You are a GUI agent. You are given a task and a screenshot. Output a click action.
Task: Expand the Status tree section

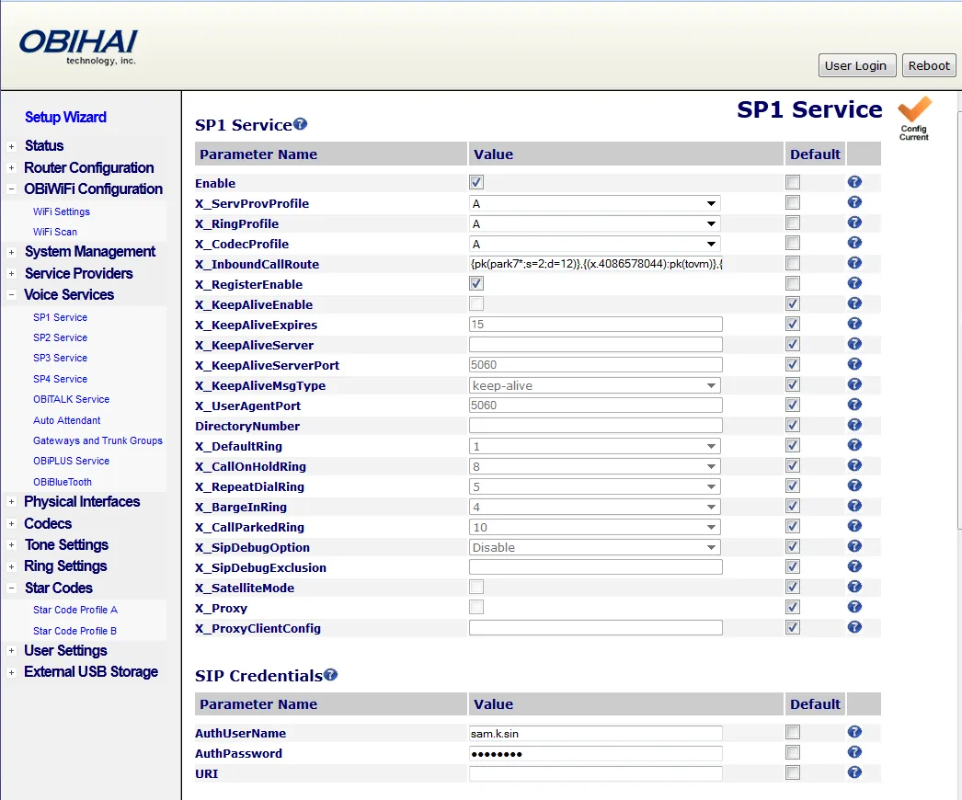[11, 146]
